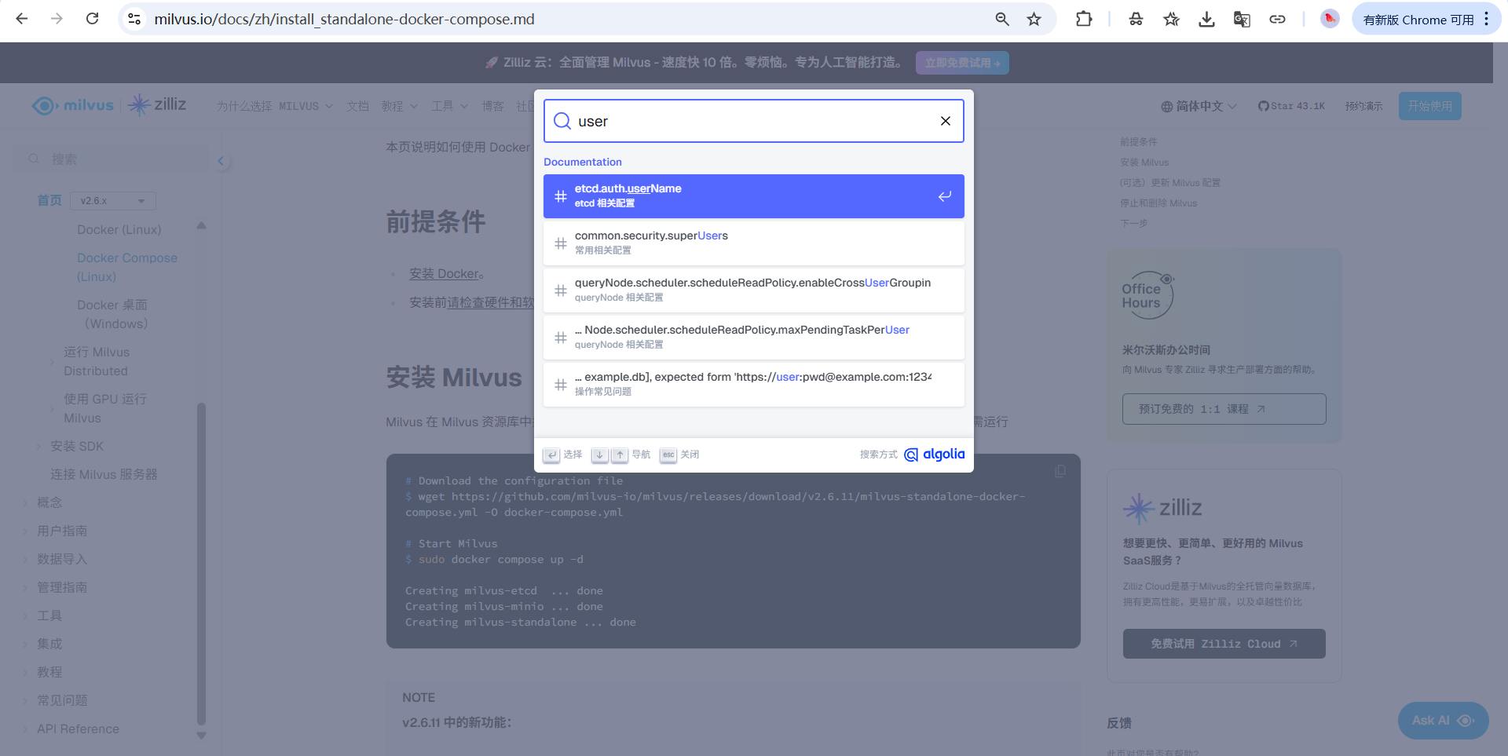This screenshot has height=756, width=1508.
Task: Open the example.db user:pwd search result
Action: (x=754, y=385)
